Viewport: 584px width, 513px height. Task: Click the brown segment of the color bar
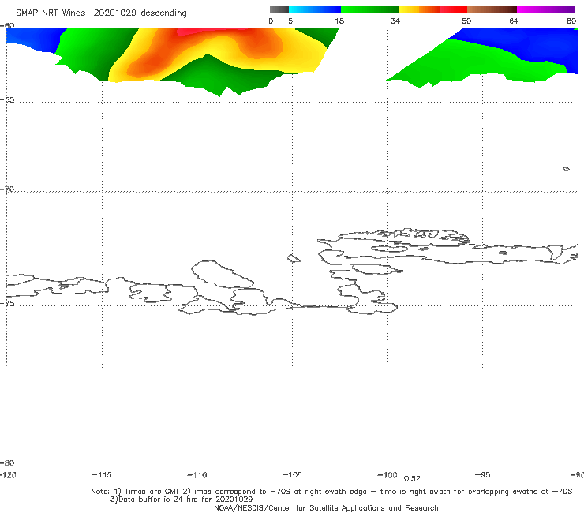pyautogui.click(x=492, y=9)
